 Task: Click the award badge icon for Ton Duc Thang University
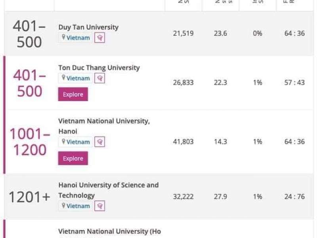100,78
